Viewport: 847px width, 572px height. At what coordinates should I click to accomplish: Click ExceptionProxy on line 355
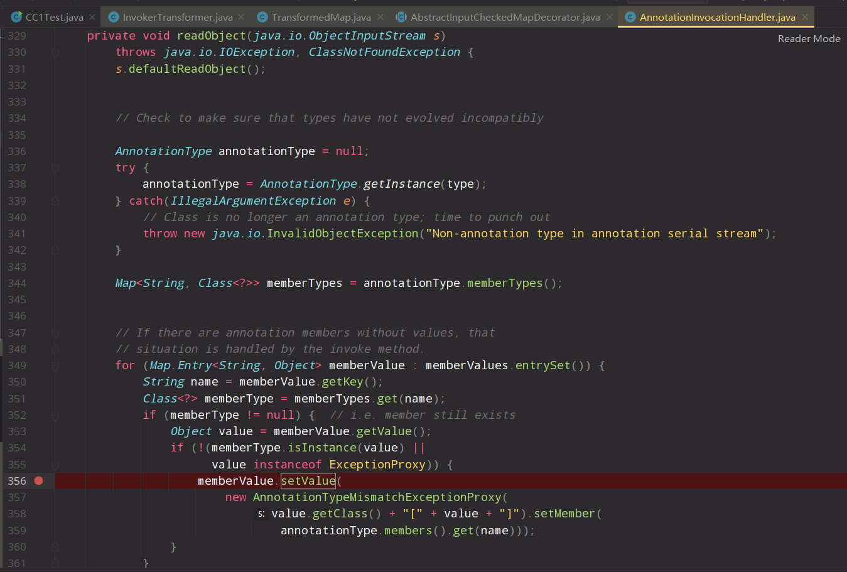tap(377, 465)
